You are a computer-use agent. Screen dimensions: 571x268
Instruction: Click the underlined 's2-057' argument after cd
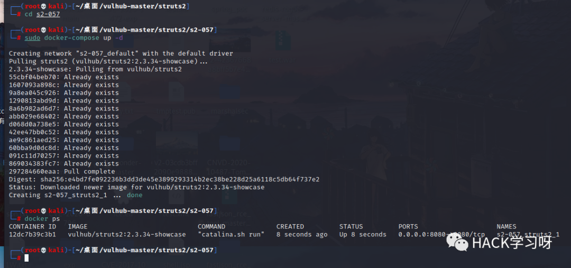pyautogui.click(x=48, y=14)
